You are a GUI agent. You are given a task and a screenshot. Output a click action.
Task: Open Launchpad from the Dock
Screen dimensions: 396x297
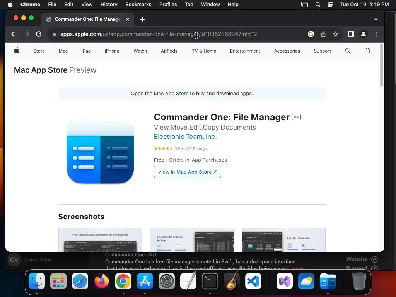pyautogui.click(x=58, y=281)
